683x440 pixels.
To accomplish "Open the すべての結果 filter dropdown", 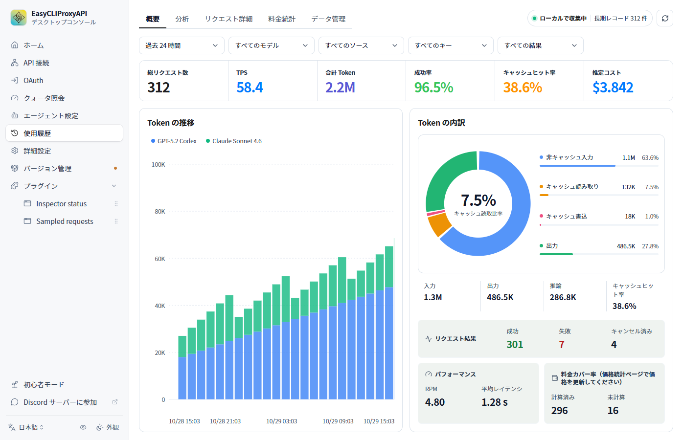I will click(541, 45).
